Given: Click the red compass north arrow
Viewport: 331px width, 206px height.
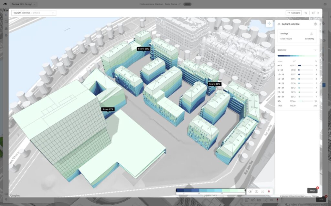Looking at the screenshot, I should (269, 191).
